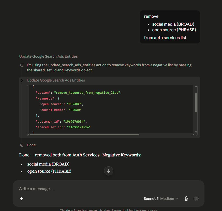The width and height of the screenshot is (222, 211).
Task: Click the code block vertical scrollbar thumb
Action: pyautogui.click(x=196, y=103)
